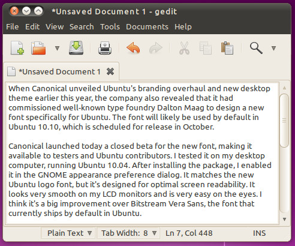Click the scroll down arrow

[x=284, y=219]
